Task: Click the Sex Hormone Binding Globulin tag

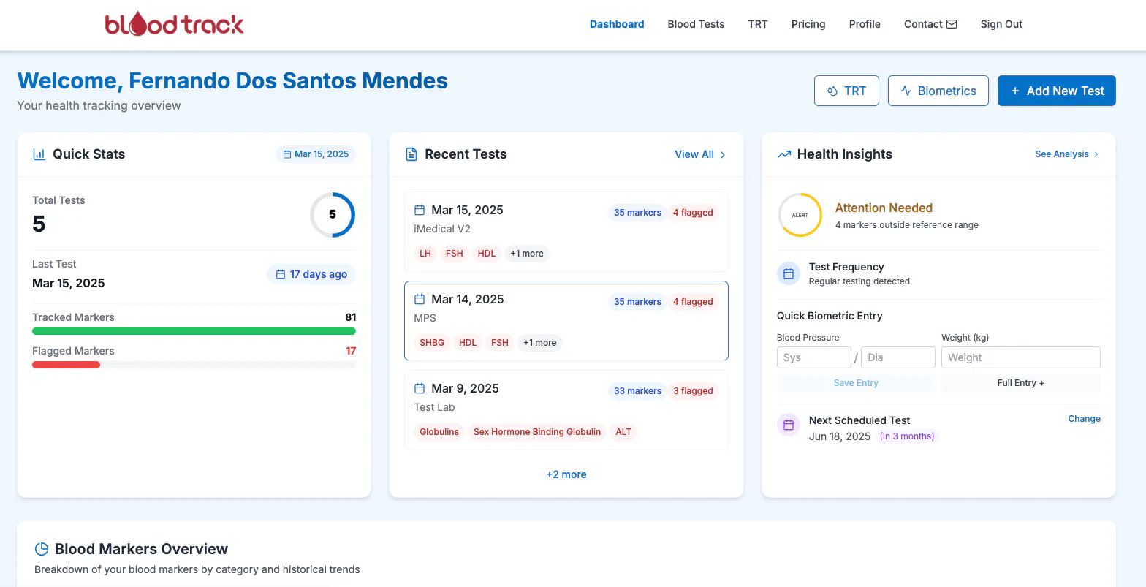Action: pyautogui.click(x=537, y=432)
